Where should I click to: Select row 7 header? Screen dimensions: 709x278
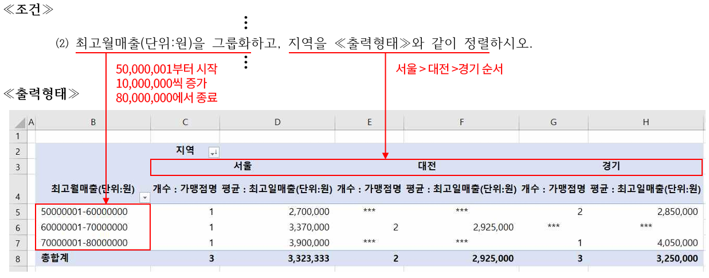click(x=18, y=242)
